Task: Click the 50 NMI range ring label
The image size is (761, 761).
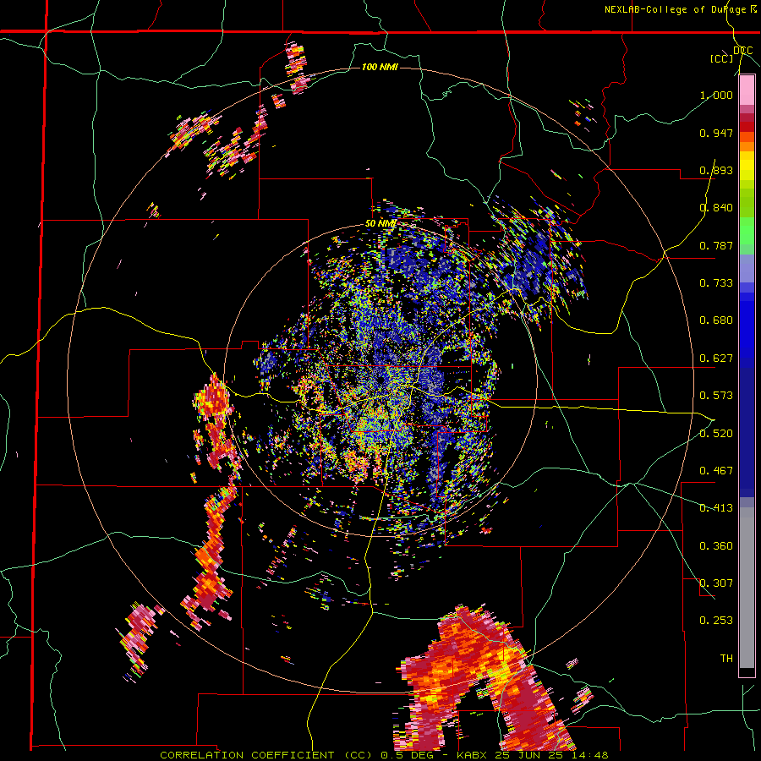Action: coord(381,224)
